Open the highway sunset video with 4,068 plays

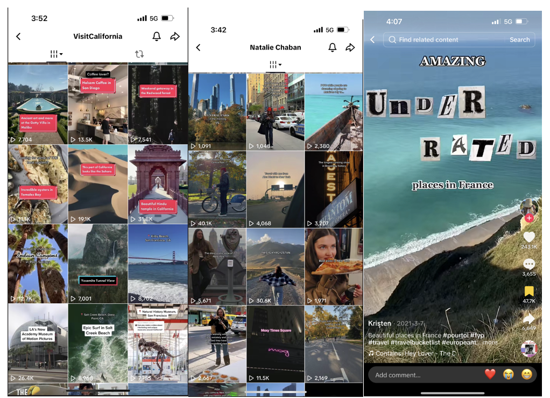276,189
